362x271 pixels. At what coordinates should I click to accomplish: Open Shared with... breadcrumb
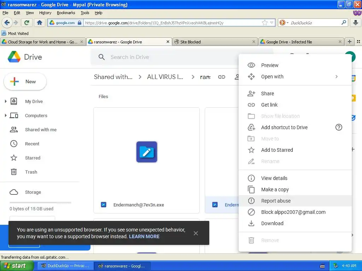tap(113, 77)
